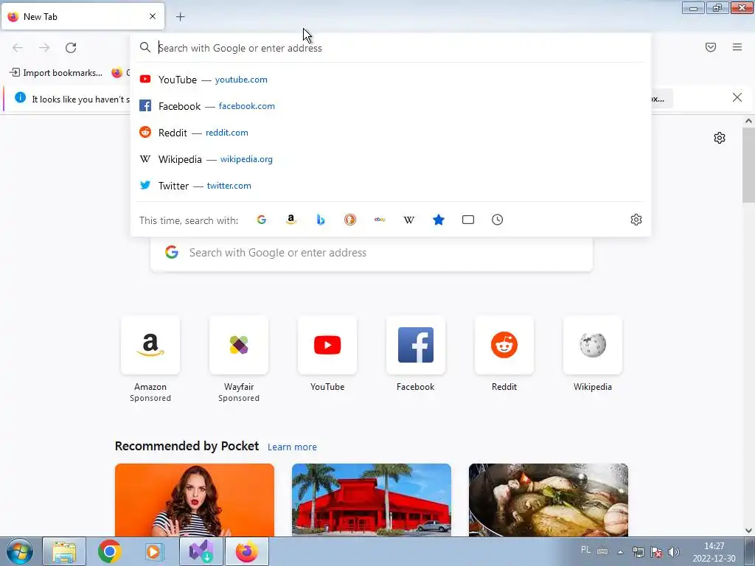755x566 pixels.
Task: Open the Pocket story with red building
Action: pos(372,500)
